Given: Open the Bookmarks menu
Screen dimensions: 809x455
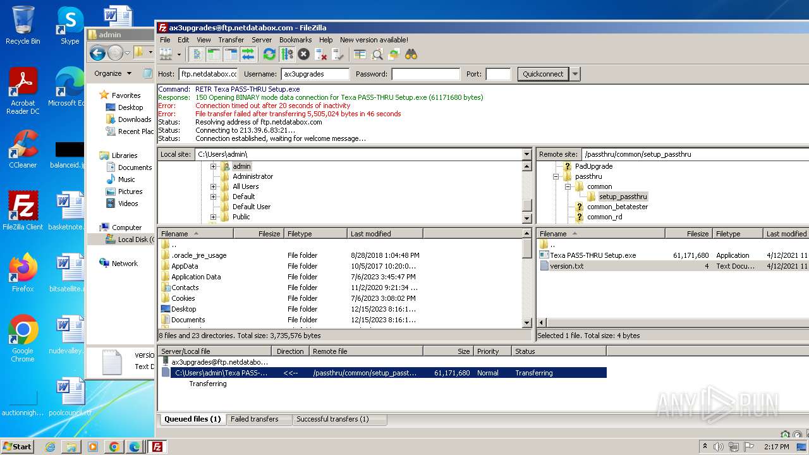Looking at the screenshot, I should pos(296,40).
